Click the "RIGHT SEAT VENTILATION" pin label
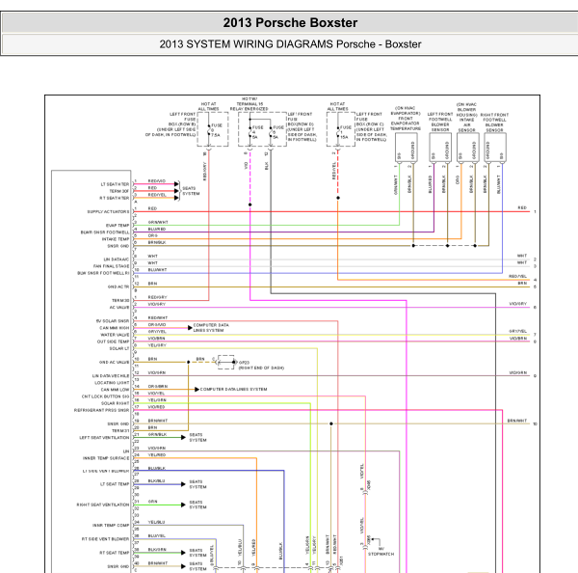Screen dimensions: 578x573 tap(103, 505)
